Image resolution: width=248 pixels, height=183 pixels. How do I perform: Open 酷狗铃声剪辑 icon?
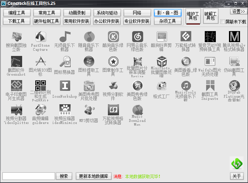[x=162, y=37]
